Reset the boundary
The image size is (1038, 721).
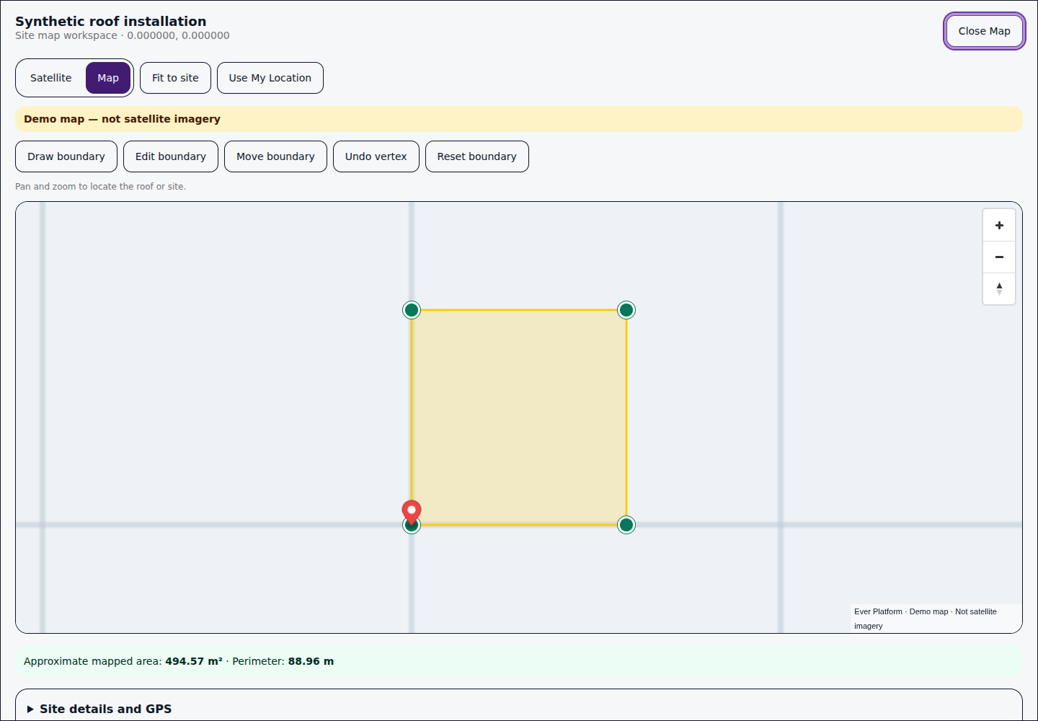tap(477, 156)
